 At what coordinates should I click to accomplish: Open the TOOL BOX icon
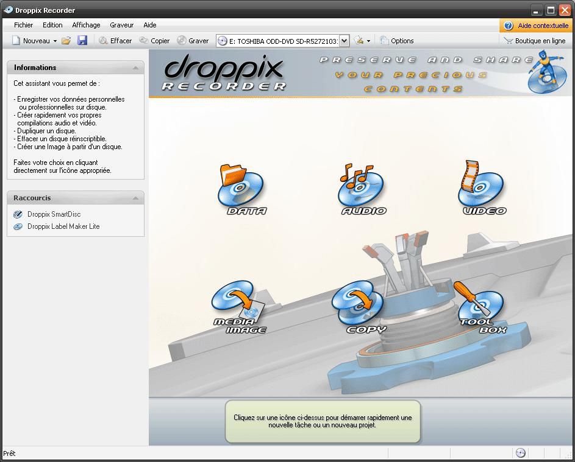point(482,307)
